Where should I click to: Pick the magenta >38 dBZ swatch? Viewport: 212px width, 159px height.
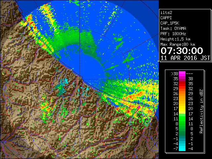[182, 74]
